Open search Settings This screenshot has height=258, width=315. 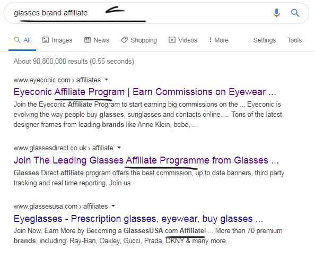[x=265, y=40]
